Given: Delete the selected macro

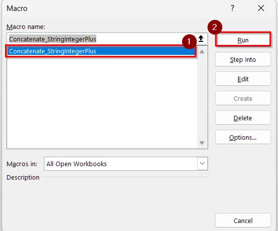Looking at the screenshot, I should pyautogui.click(x=243, y=118).
